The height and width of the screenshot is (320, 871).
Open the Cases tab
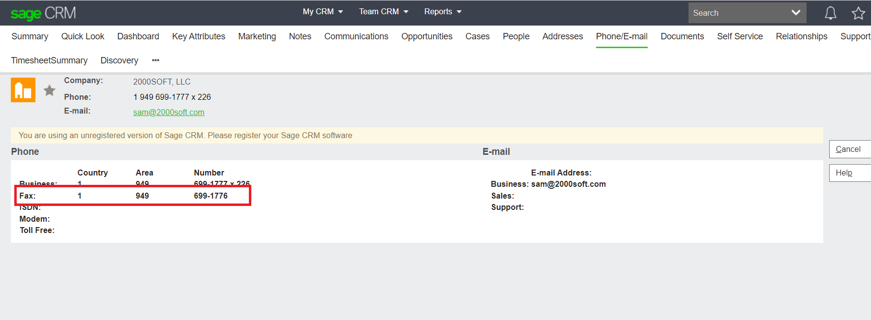[x=478, y=36]
